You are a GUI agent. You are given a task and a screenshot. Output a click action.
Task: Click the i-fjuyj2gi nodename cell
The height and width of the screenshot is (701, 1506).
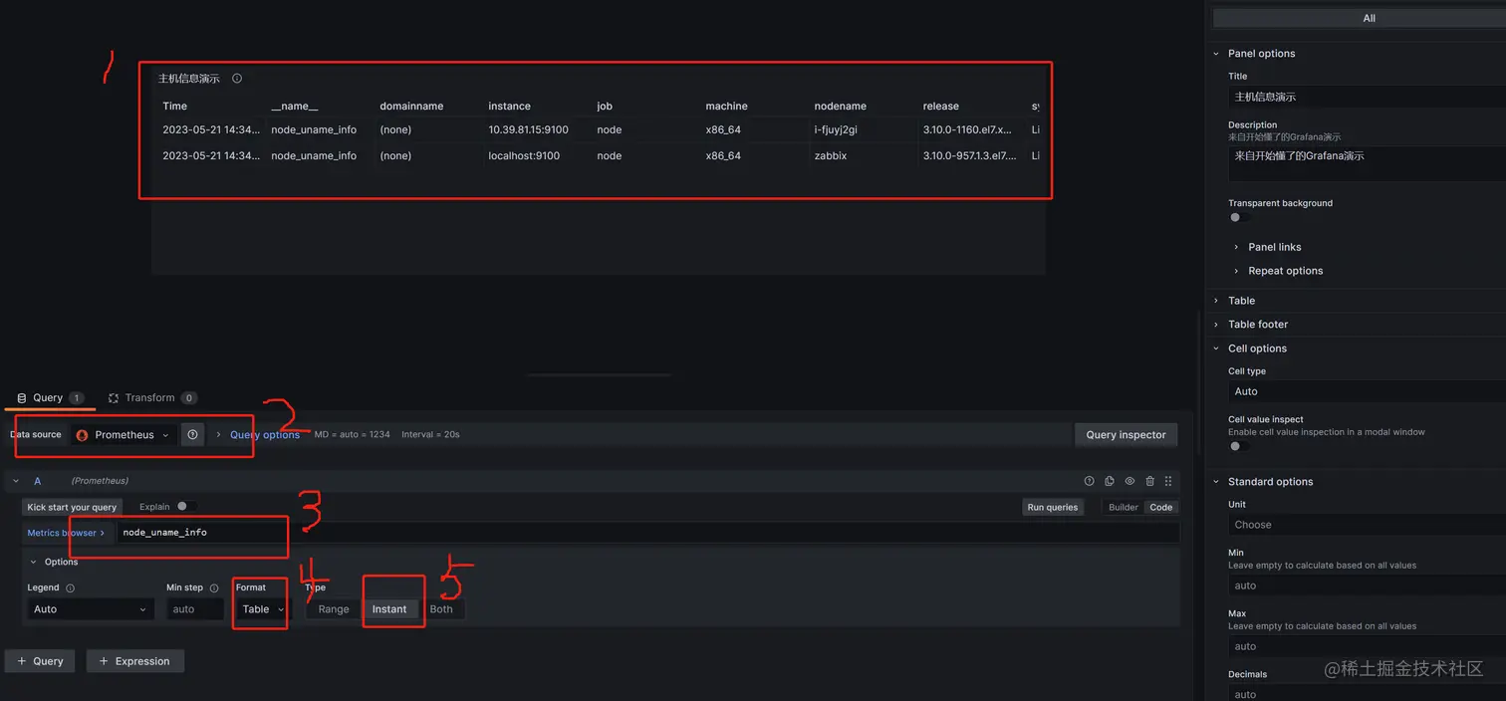tap(836, 130)
